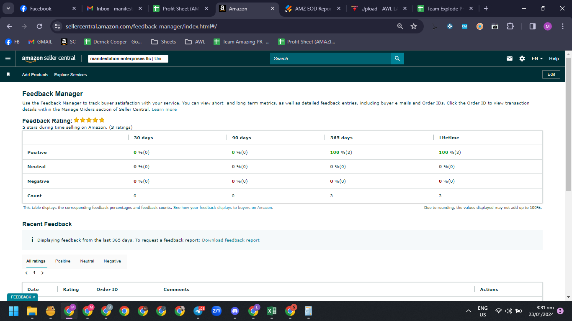Image resolution: width=572 pixels, height=321 pixels.
Task: Click Download feedback report link
Action: (x=231, y=240)
